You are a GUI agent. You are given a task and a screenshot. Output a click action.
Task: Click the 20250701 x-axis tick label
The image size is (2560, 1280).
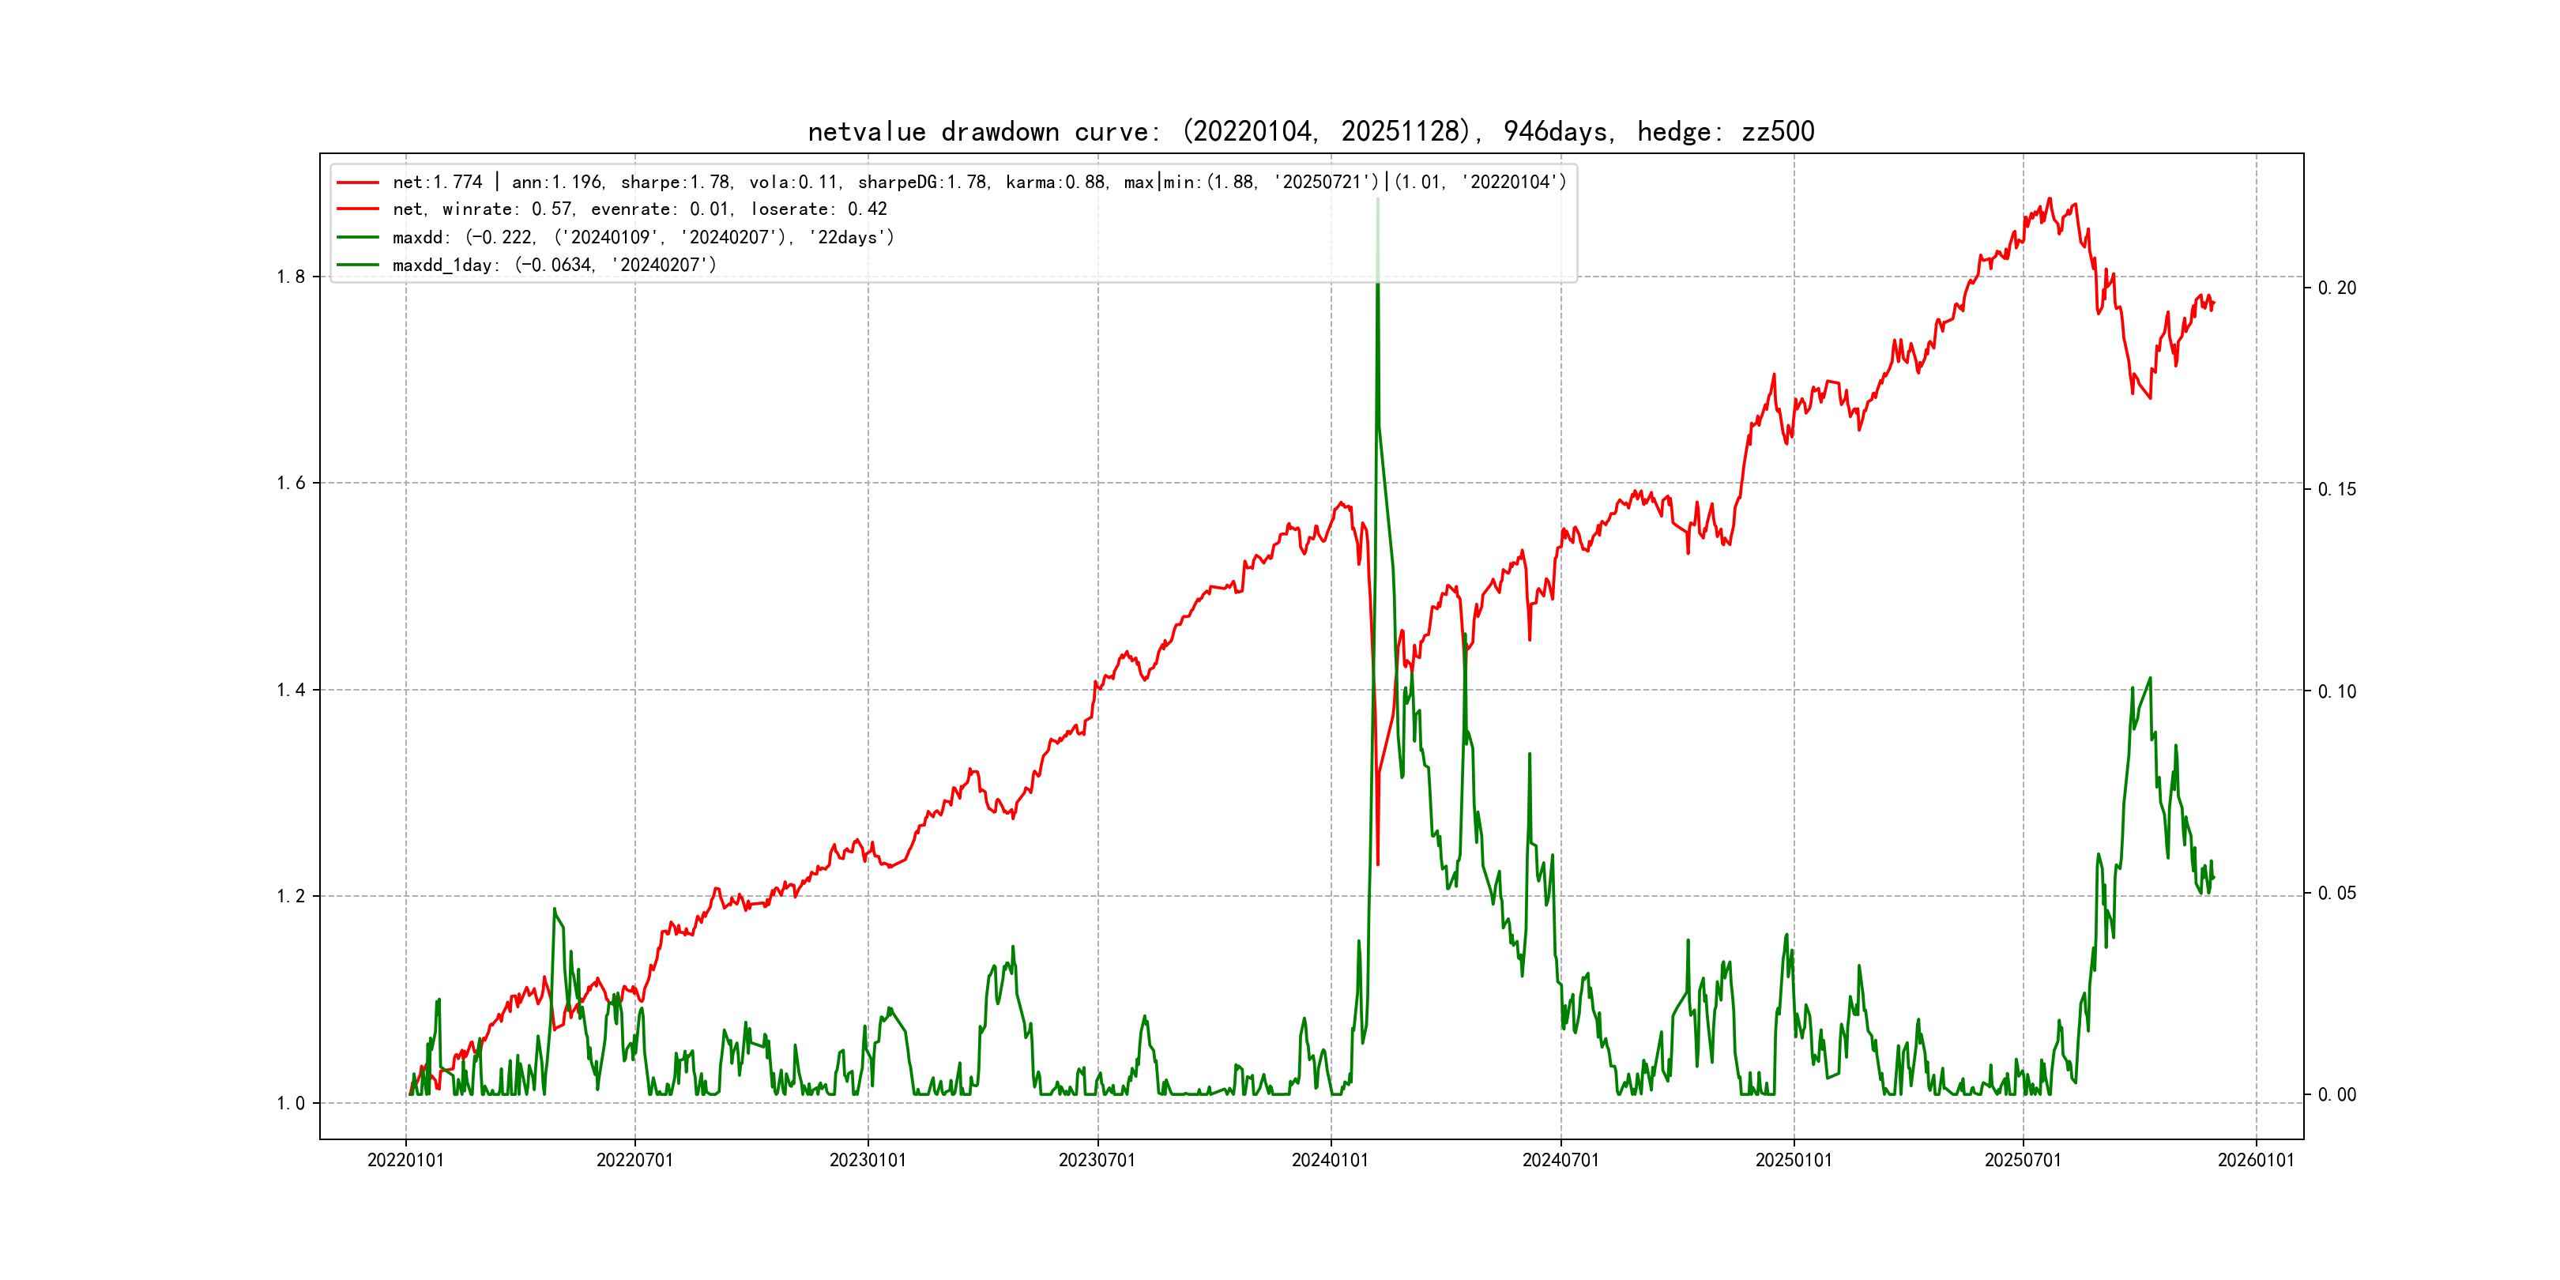[x=2023, y=1160]
